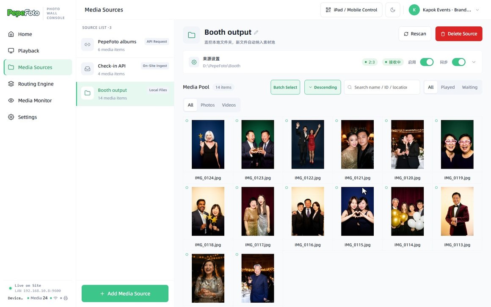Viewport: 491px width, 307px height.
Task: Open the Media Monitor eye icon
Action: click(x=11, y=100)
